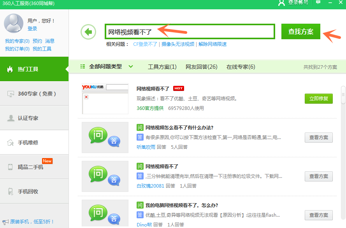Click the repair icon beside 手机维修
This screenshot has height=228, width=346.
coord(11,143)
